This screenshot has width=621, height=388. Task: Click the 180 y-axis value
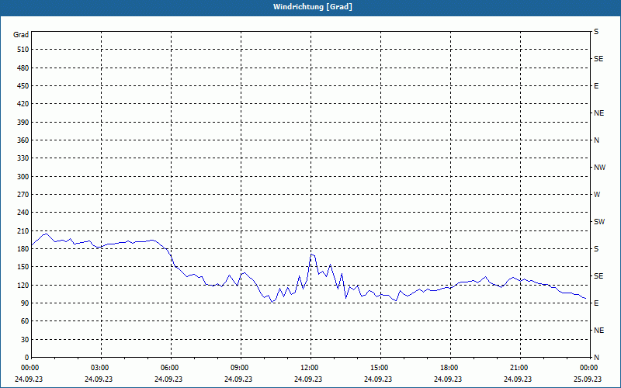pyautogui.click(x=23, y=249)
